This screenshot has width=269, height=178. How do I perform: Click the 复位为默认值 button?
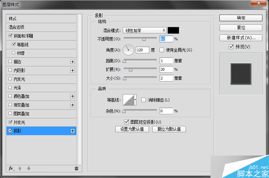click(x=169, y=129)
